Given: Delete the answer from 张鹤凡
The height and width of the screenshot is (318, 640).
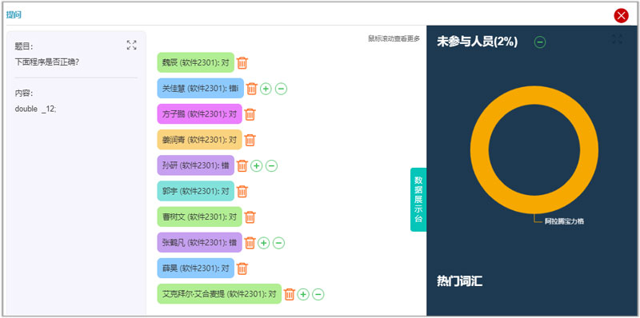Looking at the screenshot, I should point(250,243).
